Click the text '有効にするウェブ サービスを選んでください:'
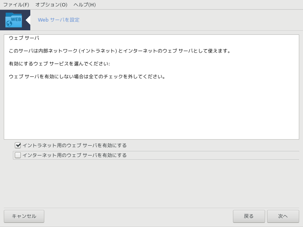Screen dimensions: 303x227 coord(59,64)
